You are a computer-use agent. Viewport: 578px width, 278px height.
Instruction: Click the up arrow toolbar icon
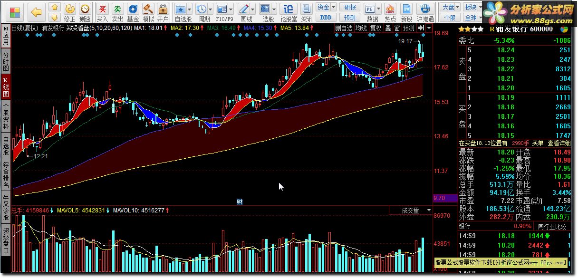[x=55, y=7]
